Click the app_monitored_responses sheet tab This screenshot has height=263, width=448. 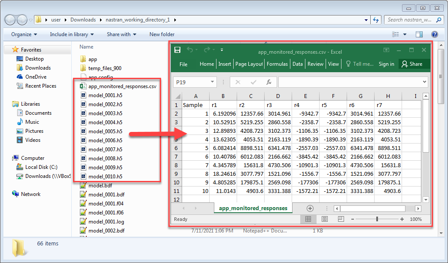253,208
